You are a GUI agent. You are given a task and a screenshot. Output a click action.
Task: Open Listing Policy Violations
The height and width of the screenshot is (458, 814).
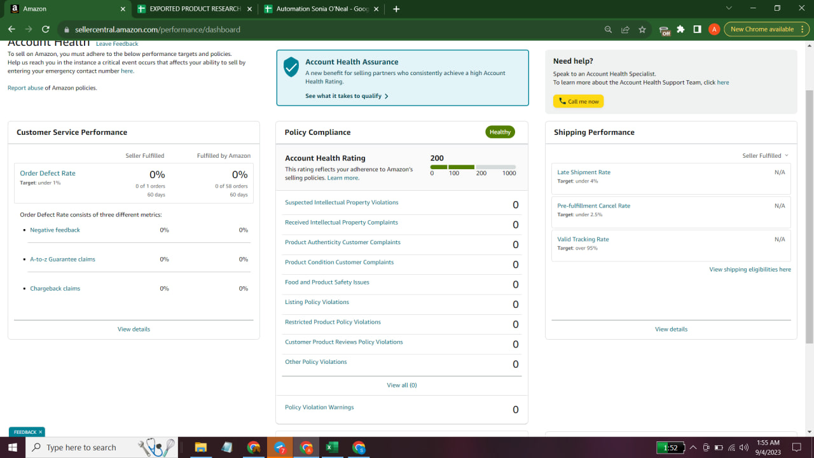317,302
